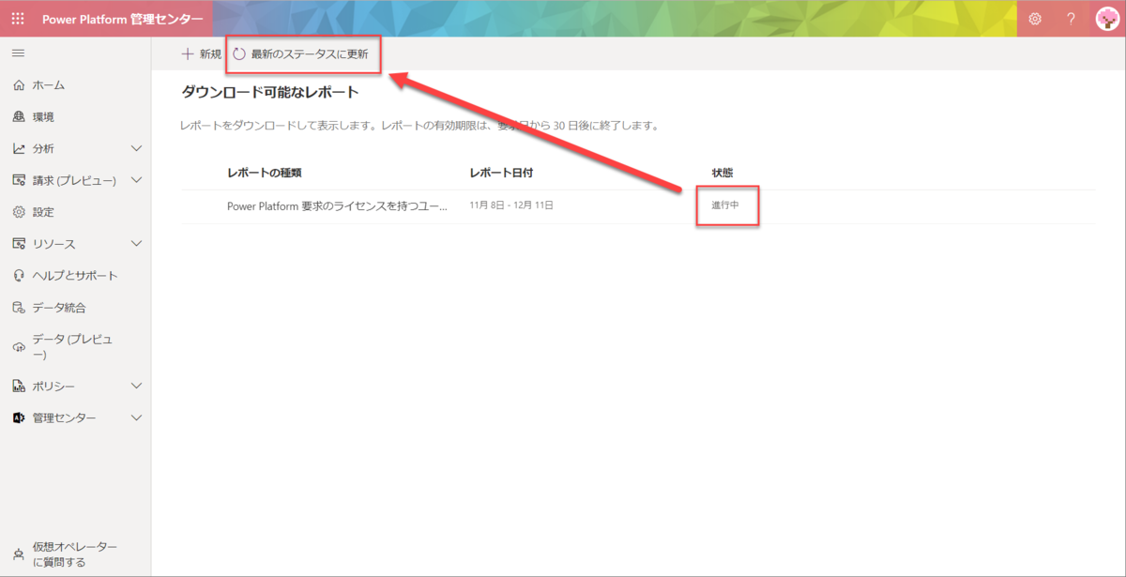Open ヘルプとサポート in the sidebar
Viewport: 1126px width, 577px height.
pyautogui.click(x=75, y=276)
